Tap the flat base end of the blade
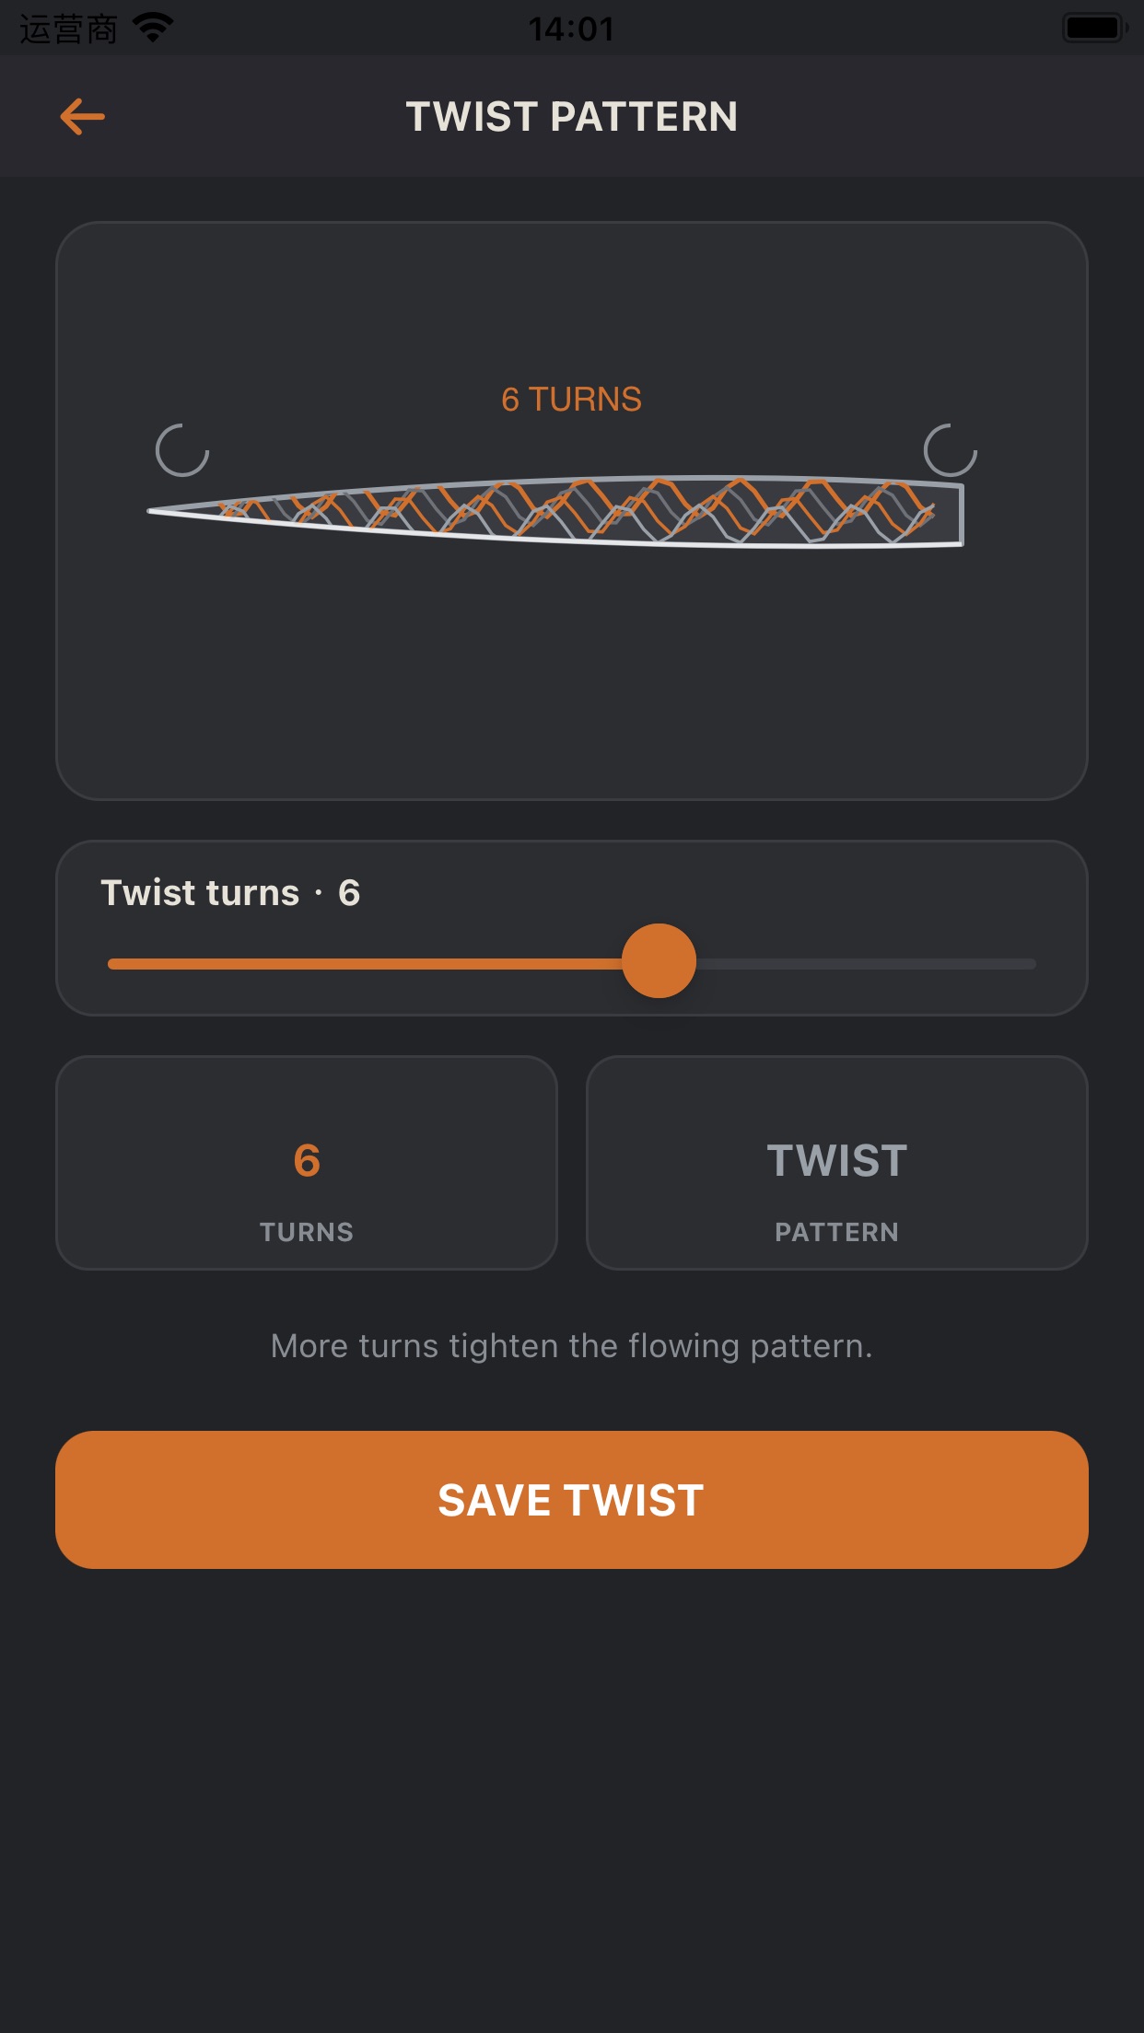 [x=959, y=514]
